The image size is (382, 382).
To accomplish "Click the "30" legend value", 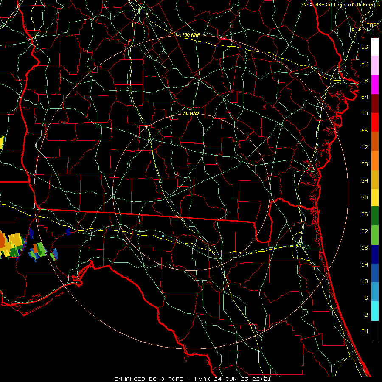I will pyautogui.click(x=365, y=197).
